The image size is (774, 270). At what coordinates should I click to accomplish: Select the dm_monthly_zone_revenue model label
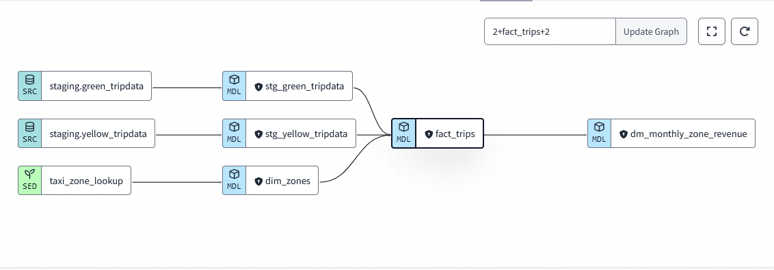[x=689, y=134]
